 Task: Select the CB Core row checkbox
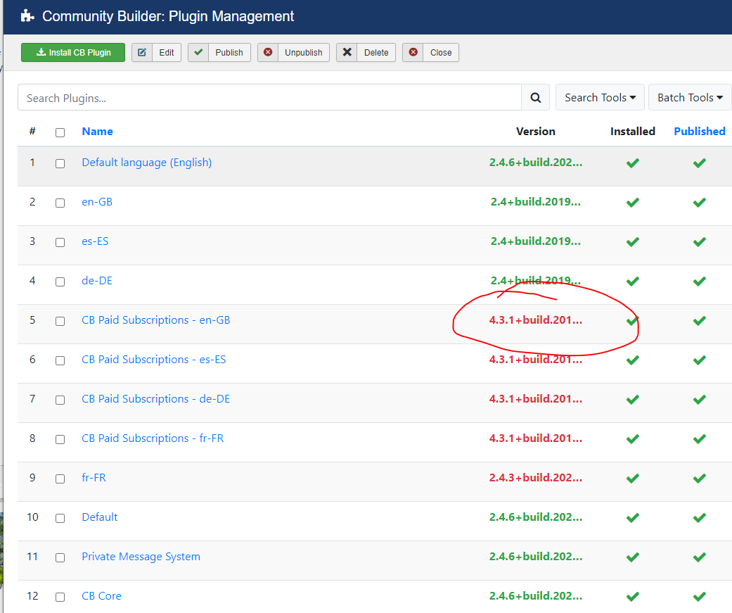point(60,597)
